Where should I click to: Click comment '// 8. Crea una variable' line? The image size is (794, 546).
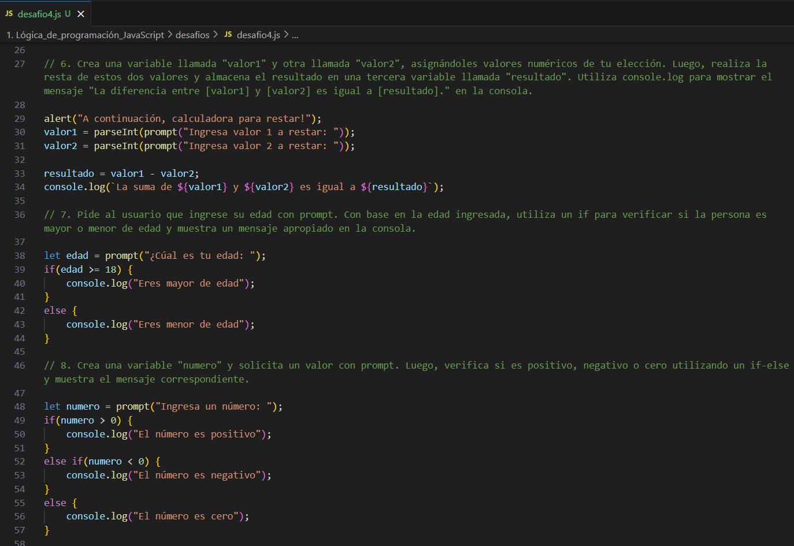click(x=416, y=372)
